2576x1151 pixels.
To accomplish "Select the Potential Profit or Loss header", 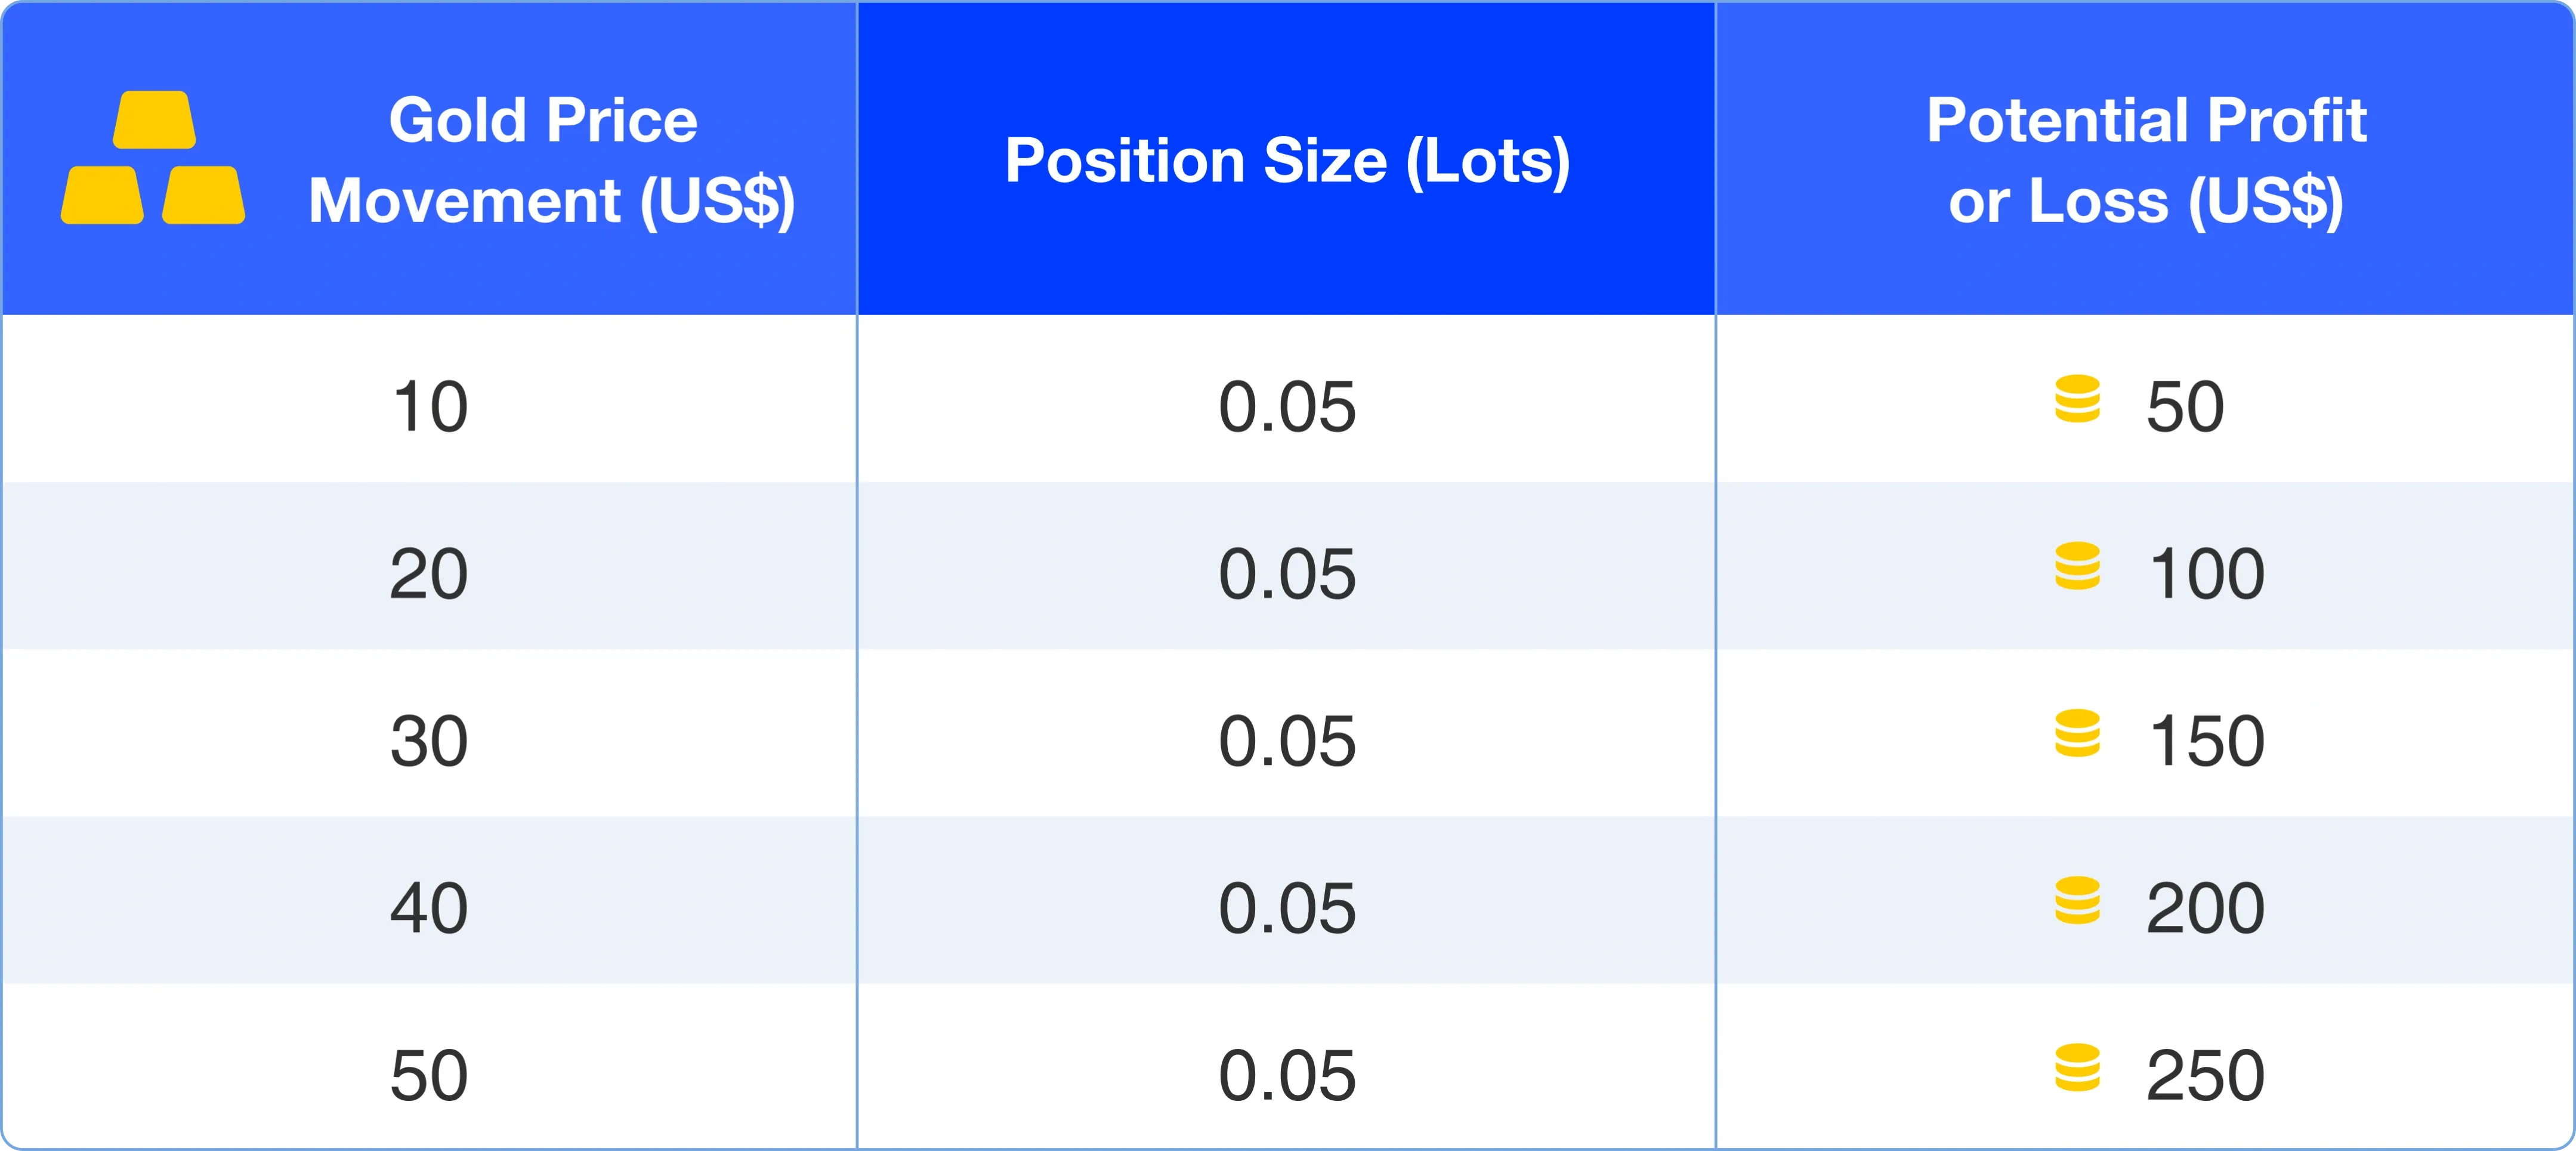I will pyautogui.click(x=2146, y=160).
